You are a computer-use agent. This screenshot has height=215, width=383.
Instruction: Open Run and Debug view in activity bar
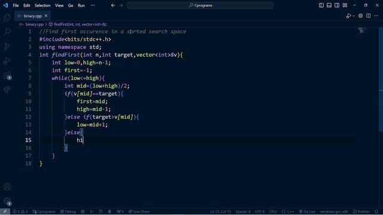coord(7,61)
